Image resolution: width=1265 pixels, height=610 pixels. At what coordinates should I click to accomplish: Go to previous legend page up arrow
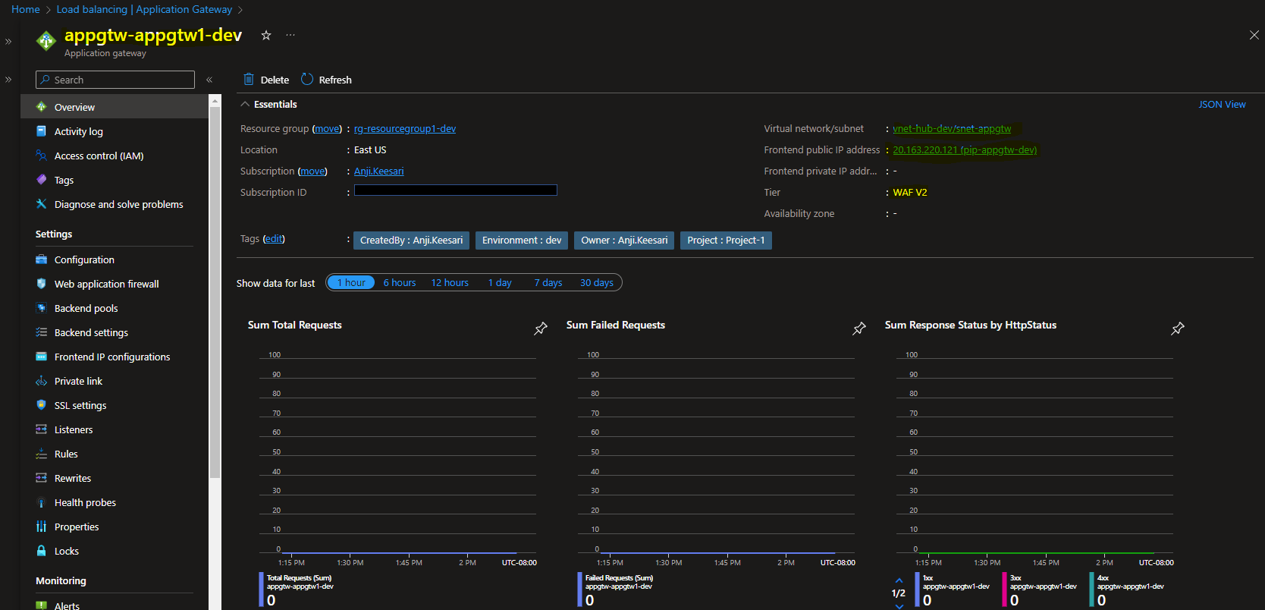click(899, 580)
